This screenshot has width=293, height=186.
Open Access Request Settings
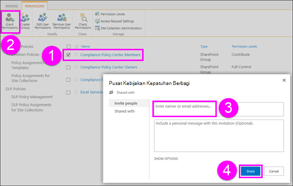[x=114, y=21]
